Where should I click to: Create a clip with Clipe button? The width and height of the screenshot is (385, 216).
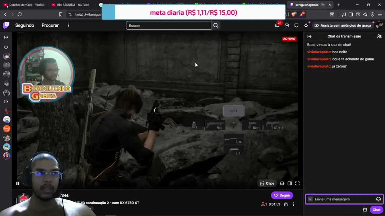267,183
